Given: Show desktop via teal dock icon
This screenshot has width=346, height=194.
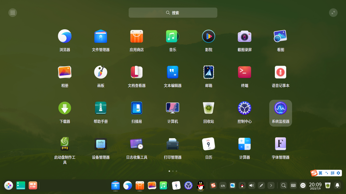Looking at the screenshot, I should [x=21, y=185].
